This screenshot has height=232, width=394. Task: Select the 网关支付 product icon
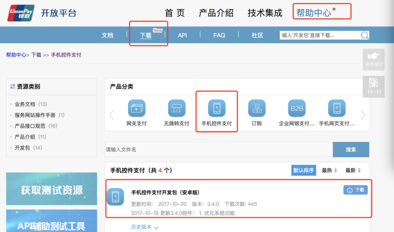click(x=136, y=108)
